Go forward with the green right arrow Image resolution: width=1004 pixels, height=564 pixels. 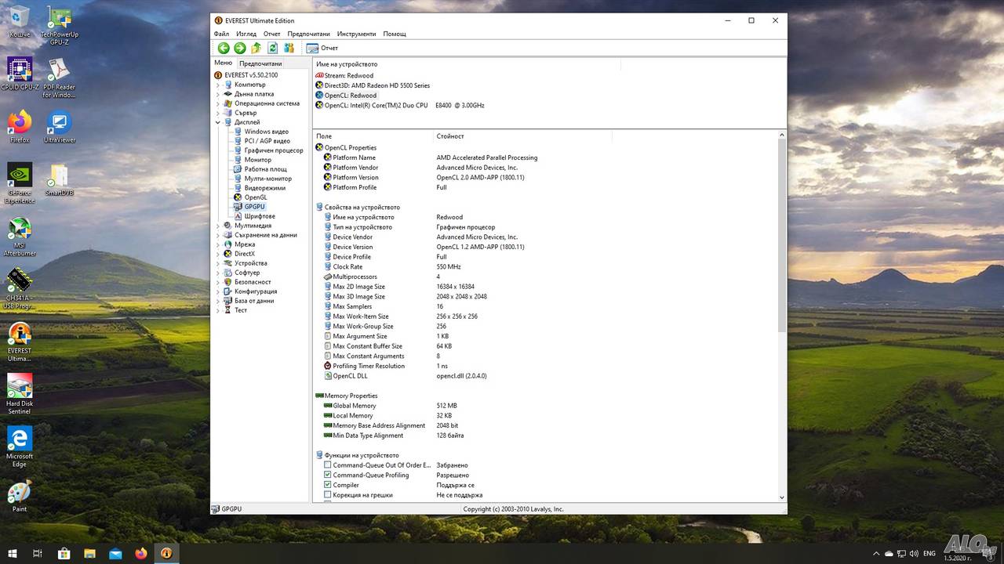pyautogui.click(x=240, y=48)
